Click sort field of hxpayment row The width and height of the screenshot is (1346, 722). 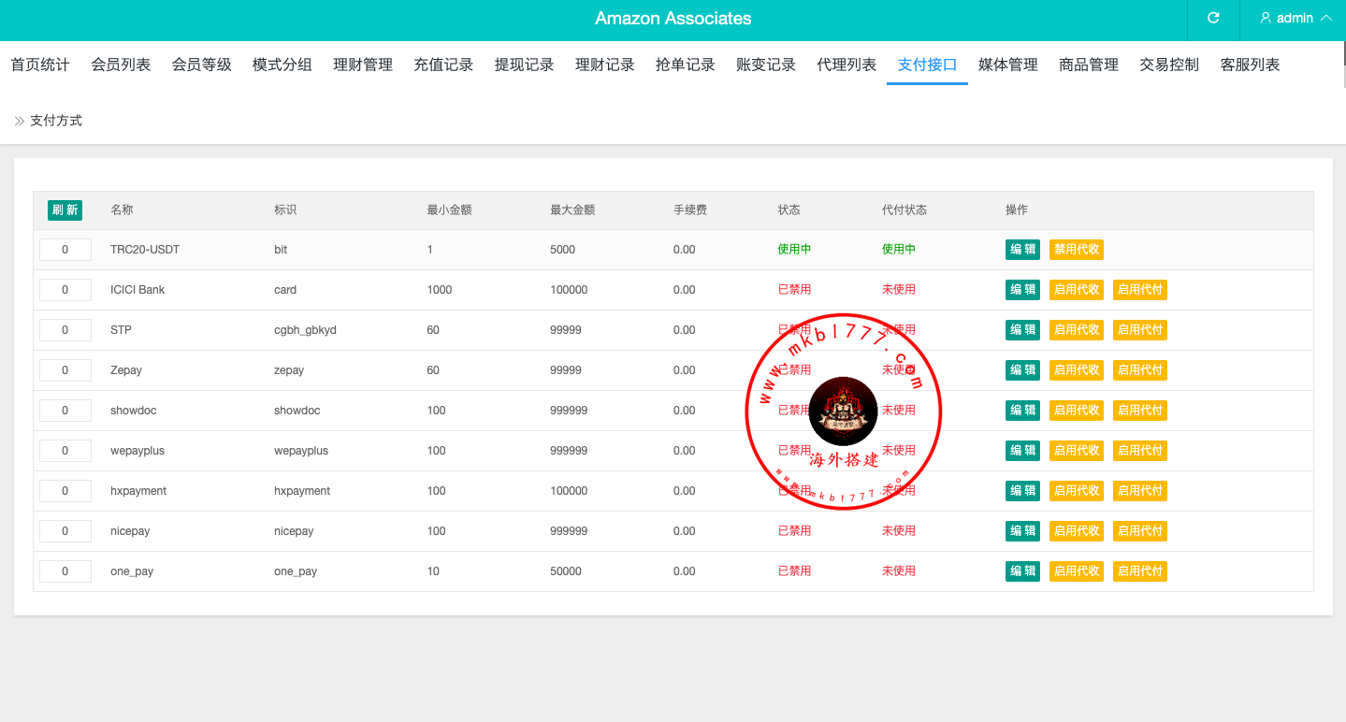point(65,491)
